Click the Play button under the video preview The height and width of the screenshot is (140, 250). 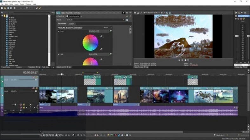tap(179, 60)
